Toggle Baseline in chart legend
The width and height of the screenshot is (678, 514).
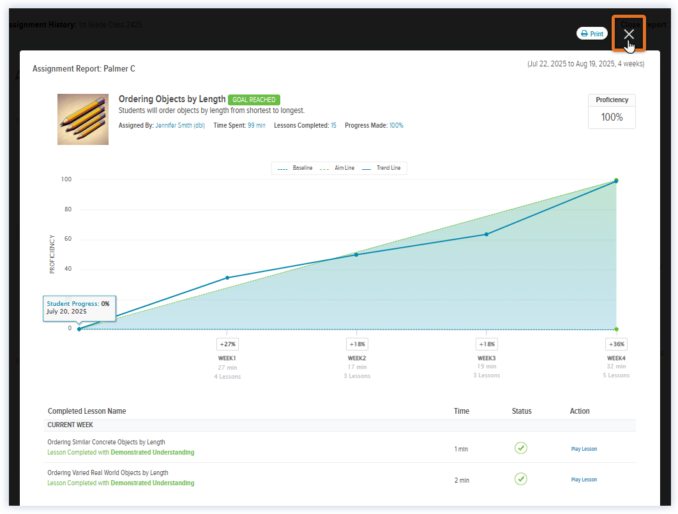pos(296,168)
